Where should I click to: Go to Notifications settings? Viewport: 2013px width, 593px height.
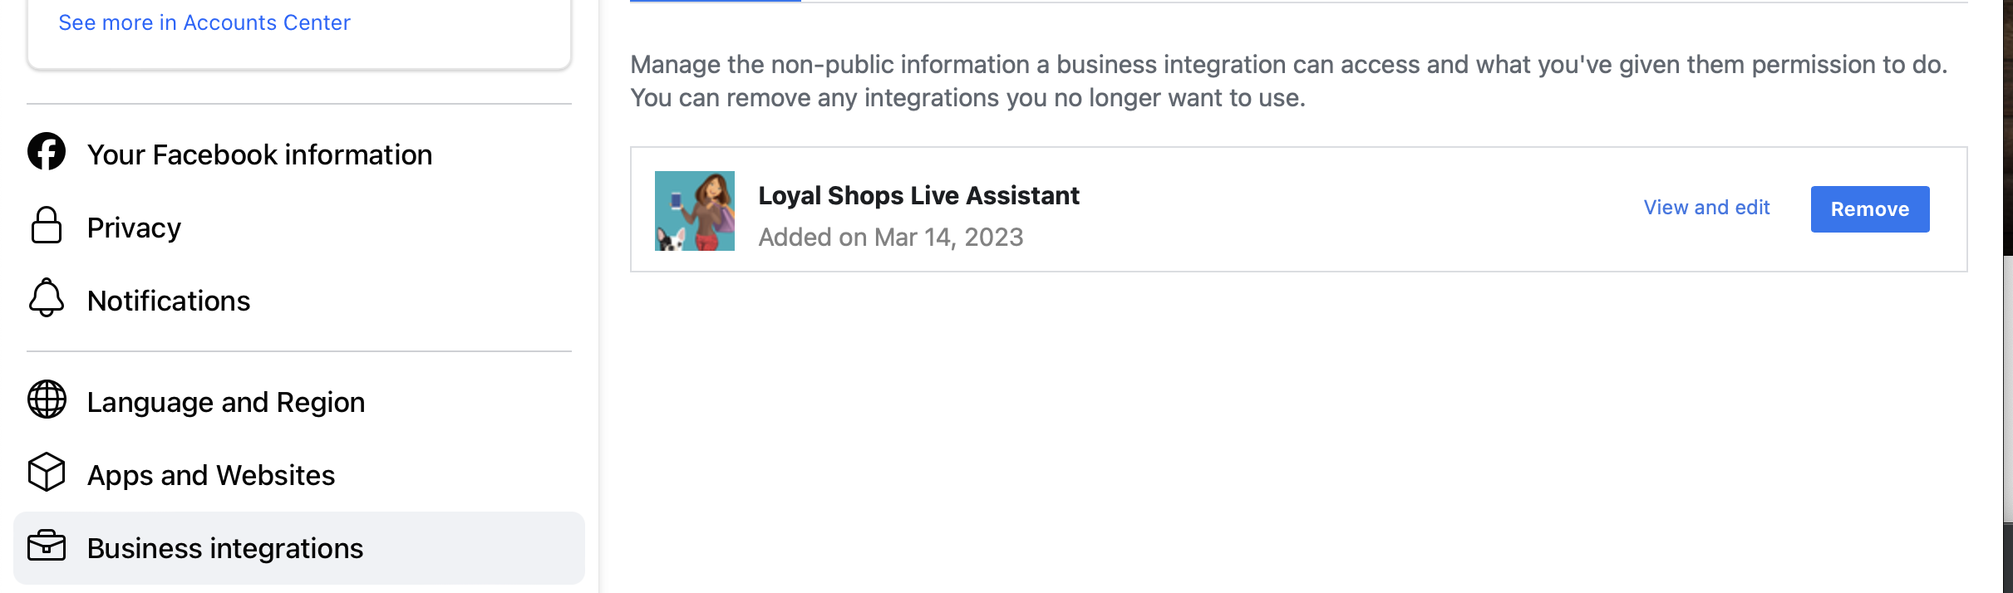point(299,301)
